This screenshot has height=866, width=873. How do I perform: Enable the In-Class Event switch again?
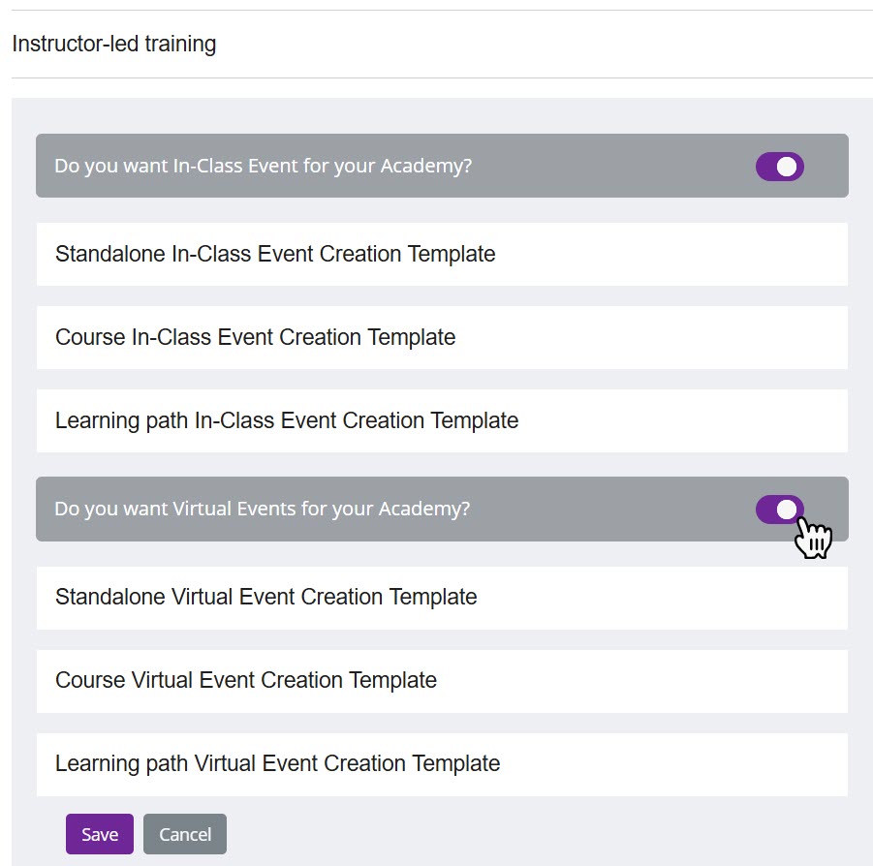coord(779,166)
